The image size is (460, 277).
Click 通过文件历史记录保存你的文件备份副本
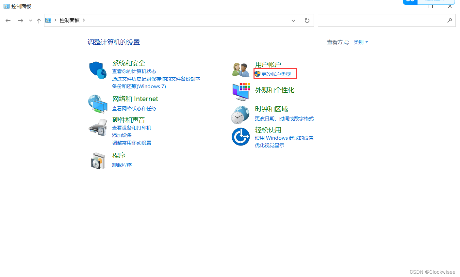coord(156,79)
